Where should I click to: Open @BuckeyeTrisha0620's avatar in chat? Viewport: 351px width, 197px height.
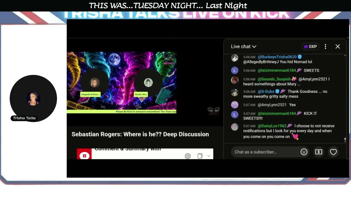[234, 58]
